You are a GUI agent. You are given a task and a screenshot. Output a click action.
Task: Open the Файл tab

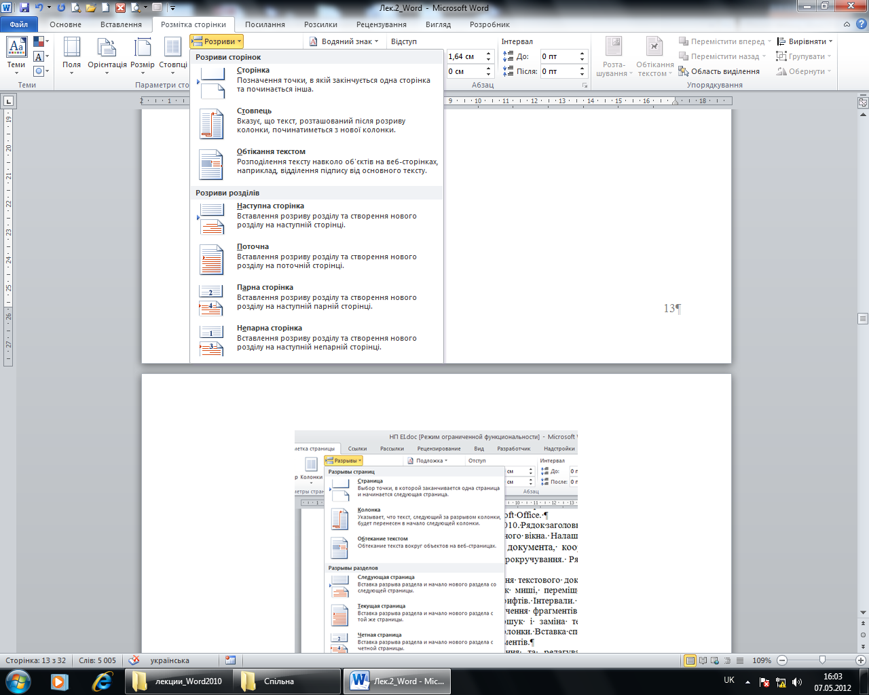[19, 24]
